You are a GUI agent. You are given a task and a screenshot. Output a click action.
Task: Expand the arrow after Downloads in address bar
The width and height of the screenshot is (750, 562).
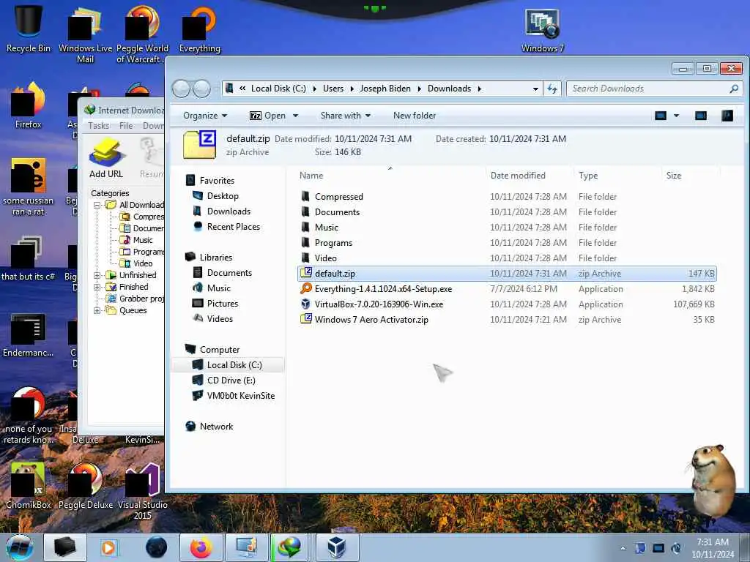pos(479,89)
